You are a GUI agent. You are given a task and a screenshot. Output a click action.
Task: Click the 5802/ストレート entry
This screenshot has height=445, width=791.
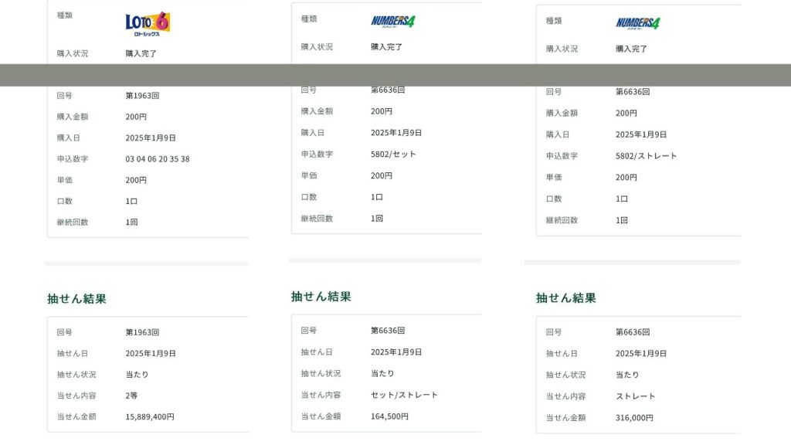point(646,156)
